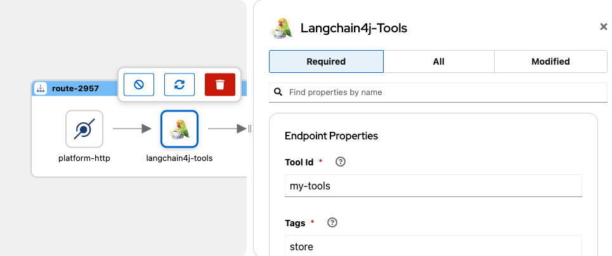This screenshot has height=256, width=612.
Task: Show Modified properties tab
Action: (x=550, y=61)
